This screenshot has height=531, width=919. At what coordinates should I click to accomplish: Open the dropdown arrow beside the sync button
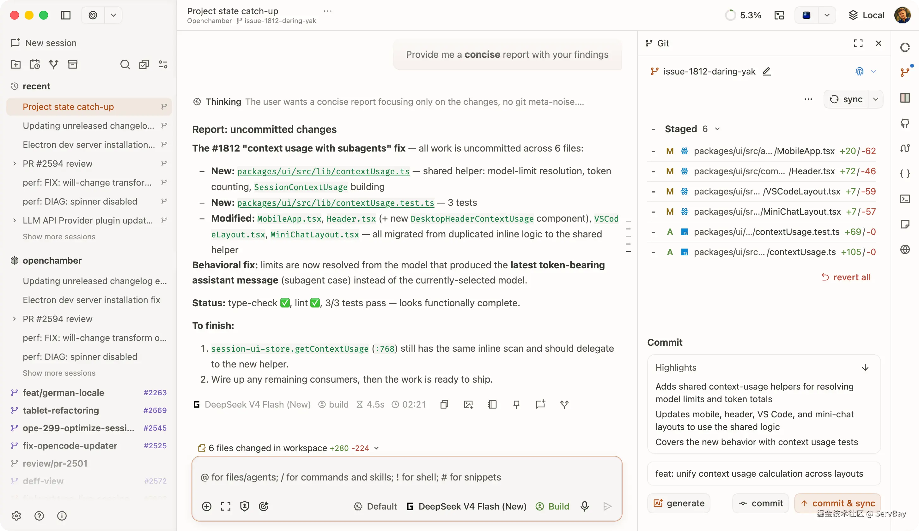coord(876,99)
